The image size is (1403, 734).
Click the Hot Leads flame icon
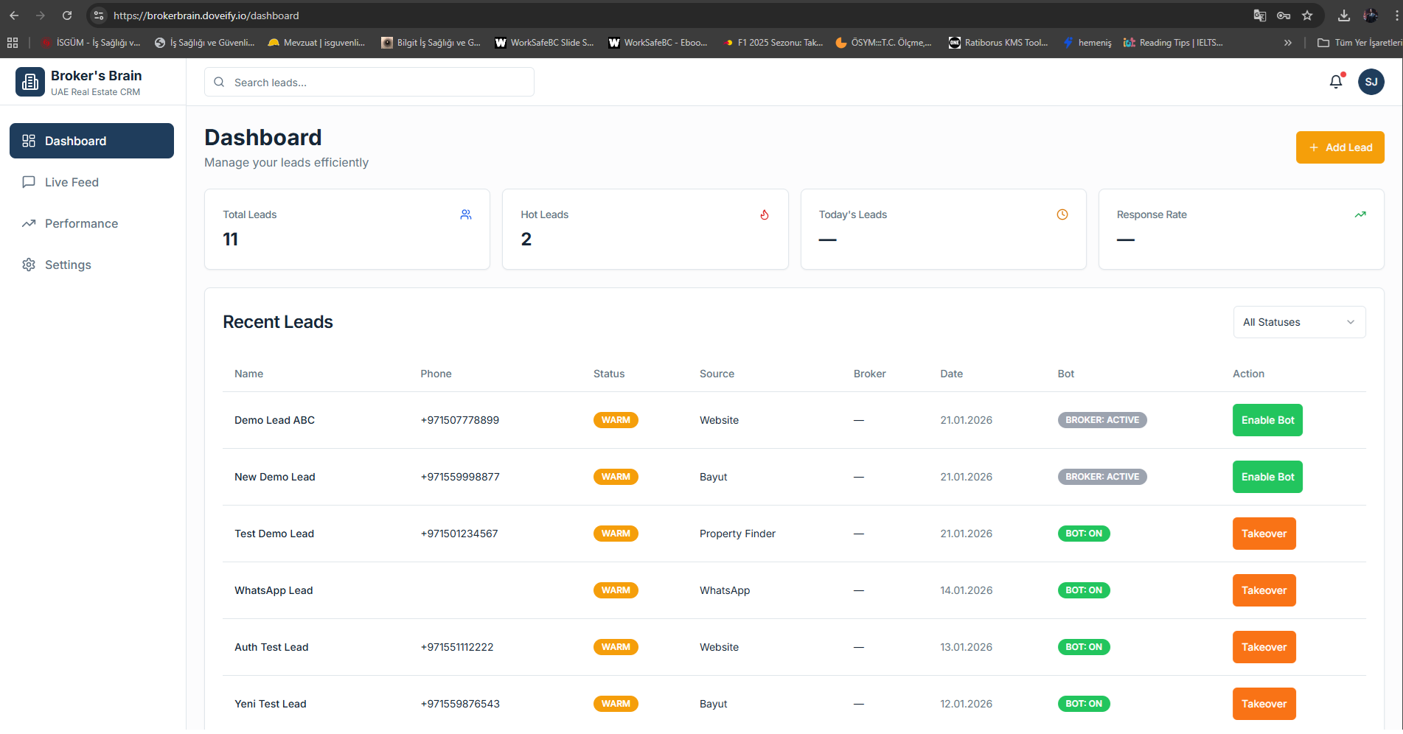click(765, 214)
